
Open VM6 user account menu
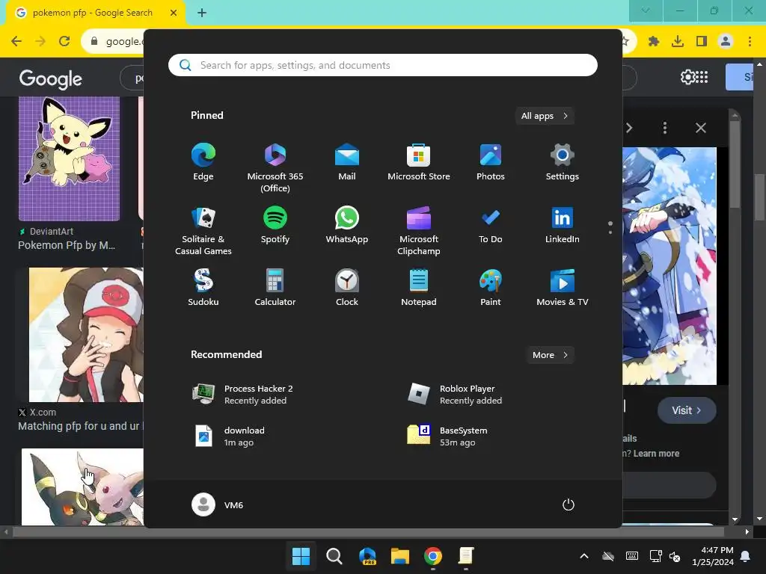coord(218,504)
